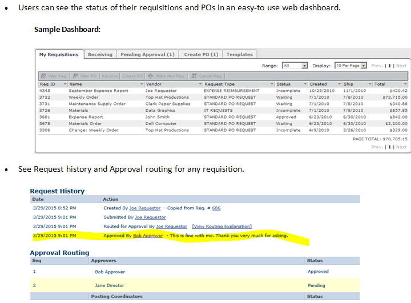Expand the Status column header arrow

click(x=305, y=84)
